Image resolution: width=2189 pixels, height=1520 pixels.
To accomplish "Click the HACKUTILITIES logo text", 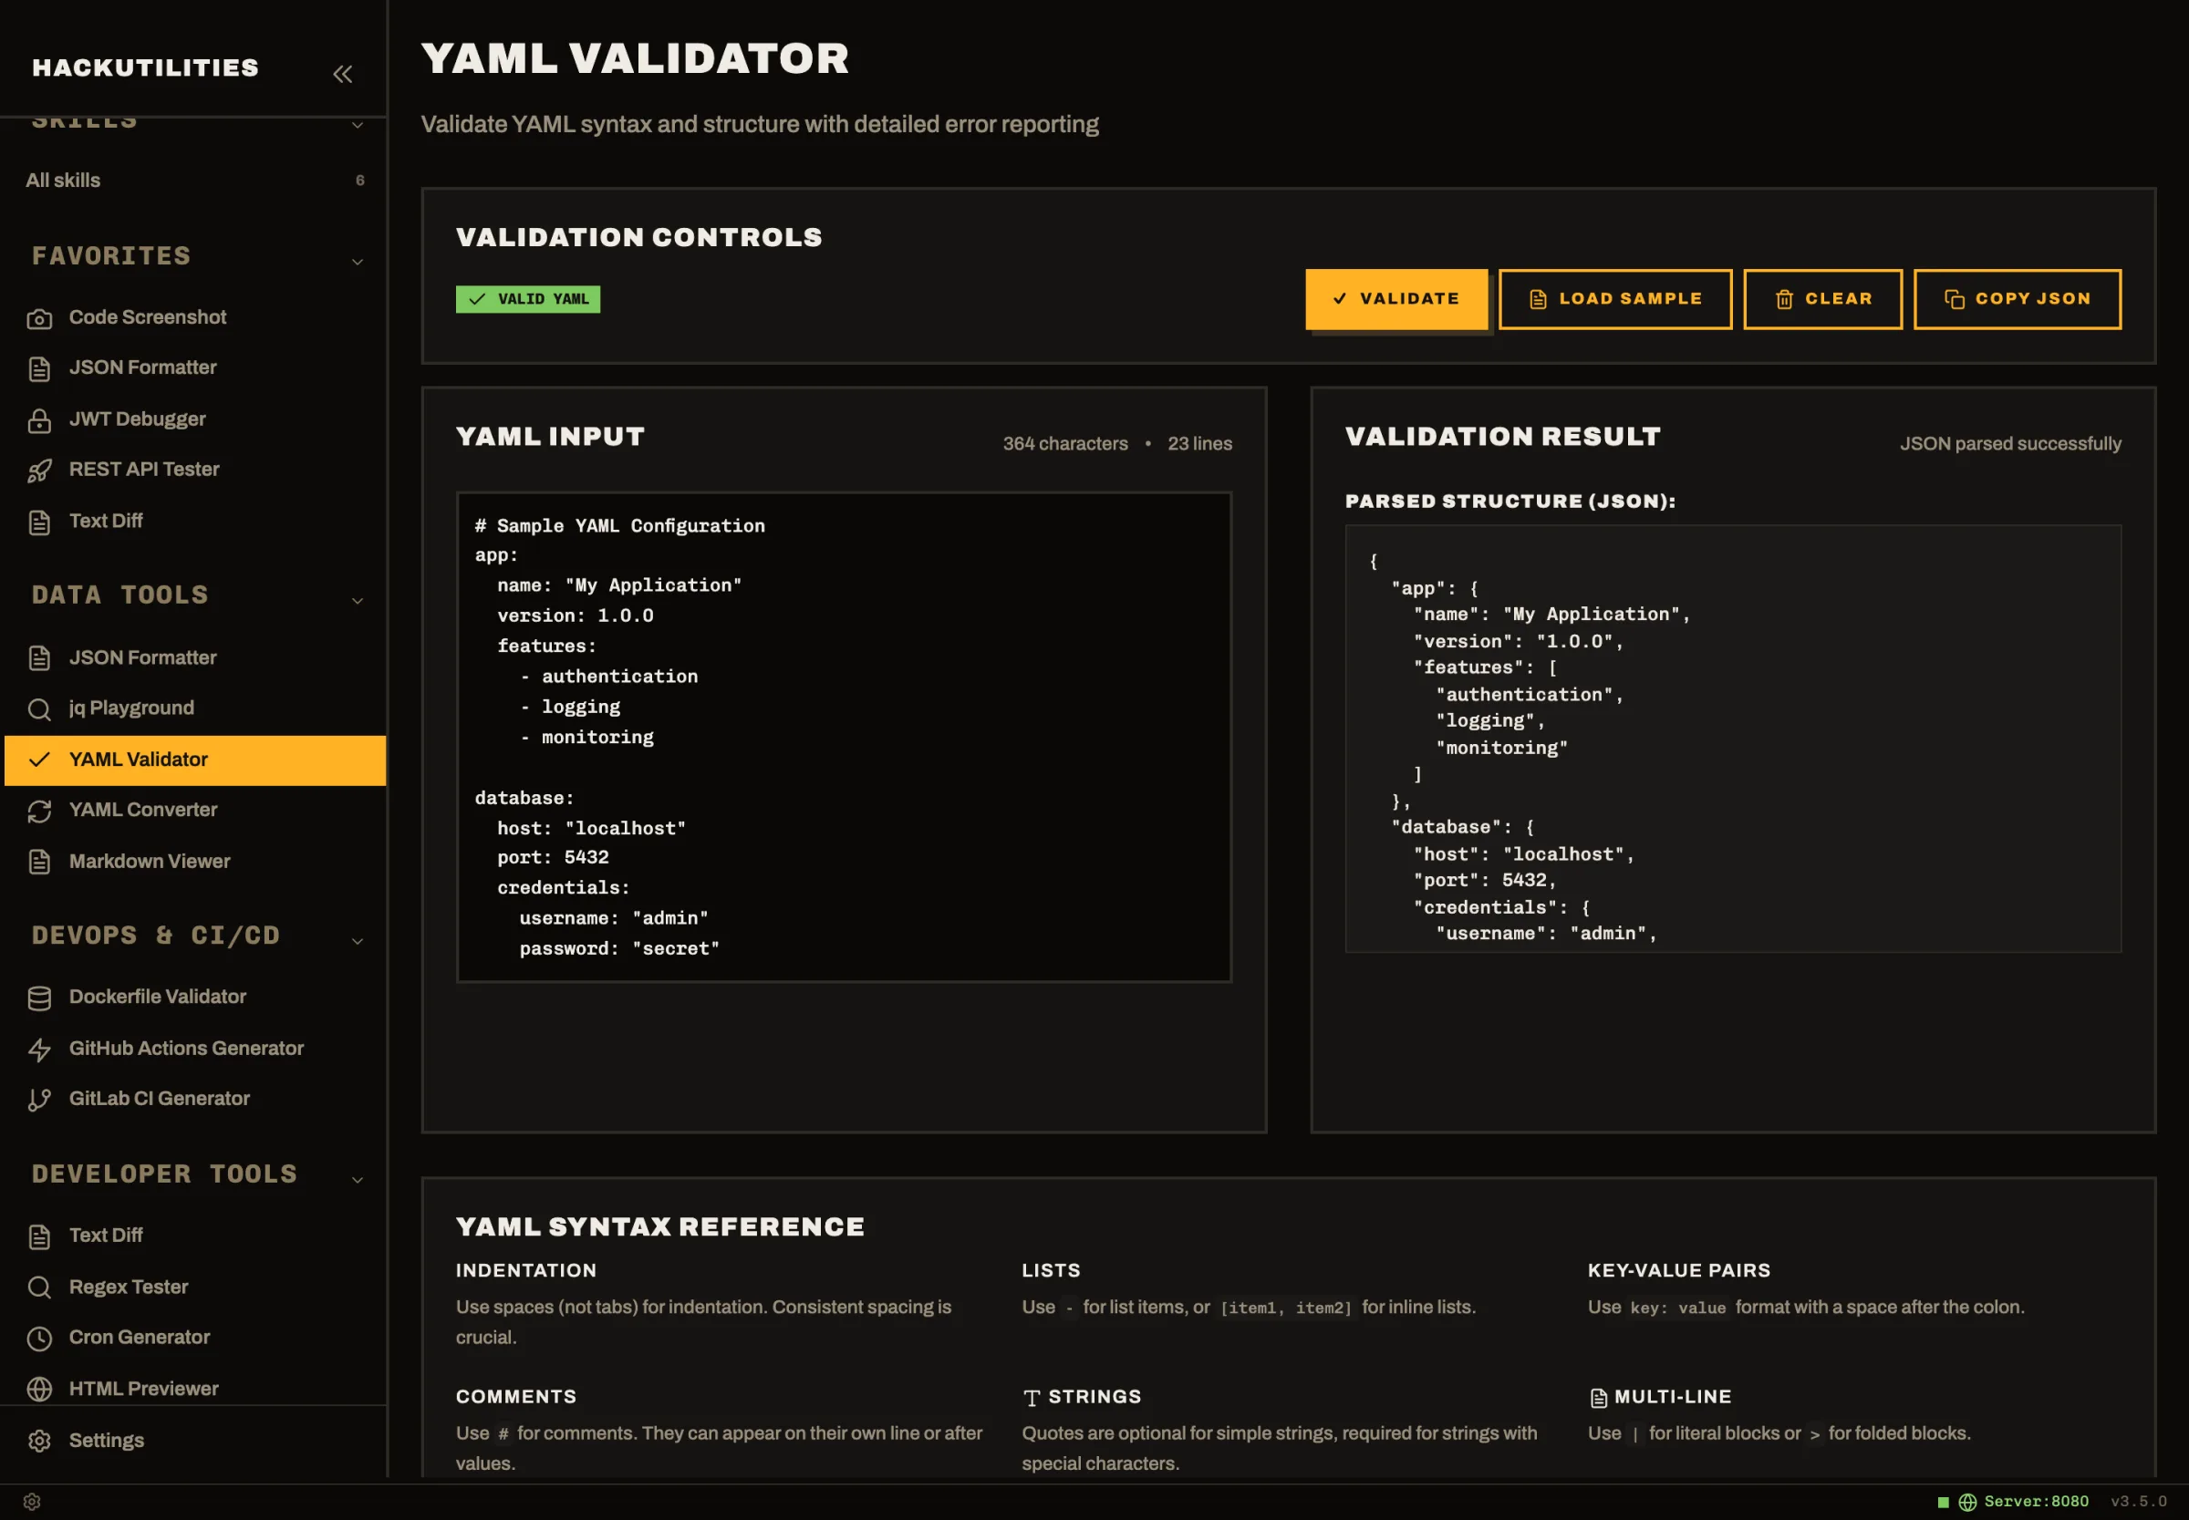I will [145, 67].
